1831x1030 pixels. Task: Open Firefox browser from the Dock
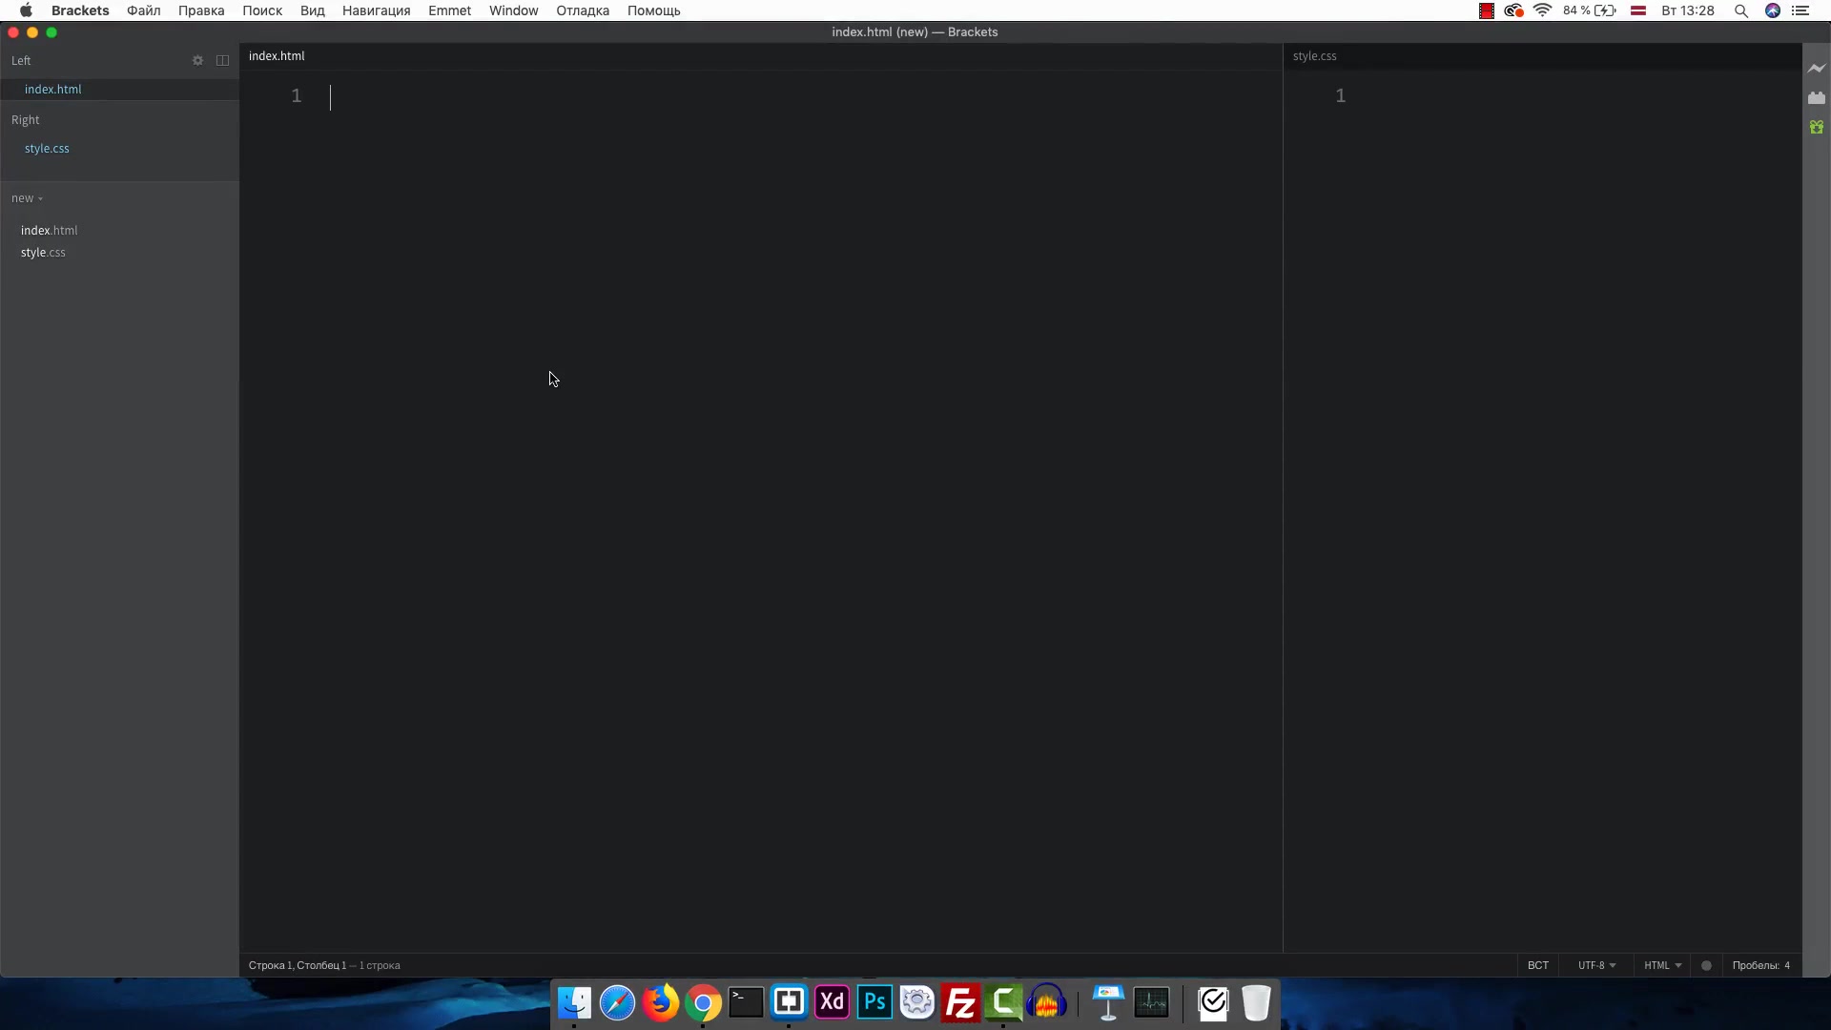pyautogui.click(x=660, y=1001)
